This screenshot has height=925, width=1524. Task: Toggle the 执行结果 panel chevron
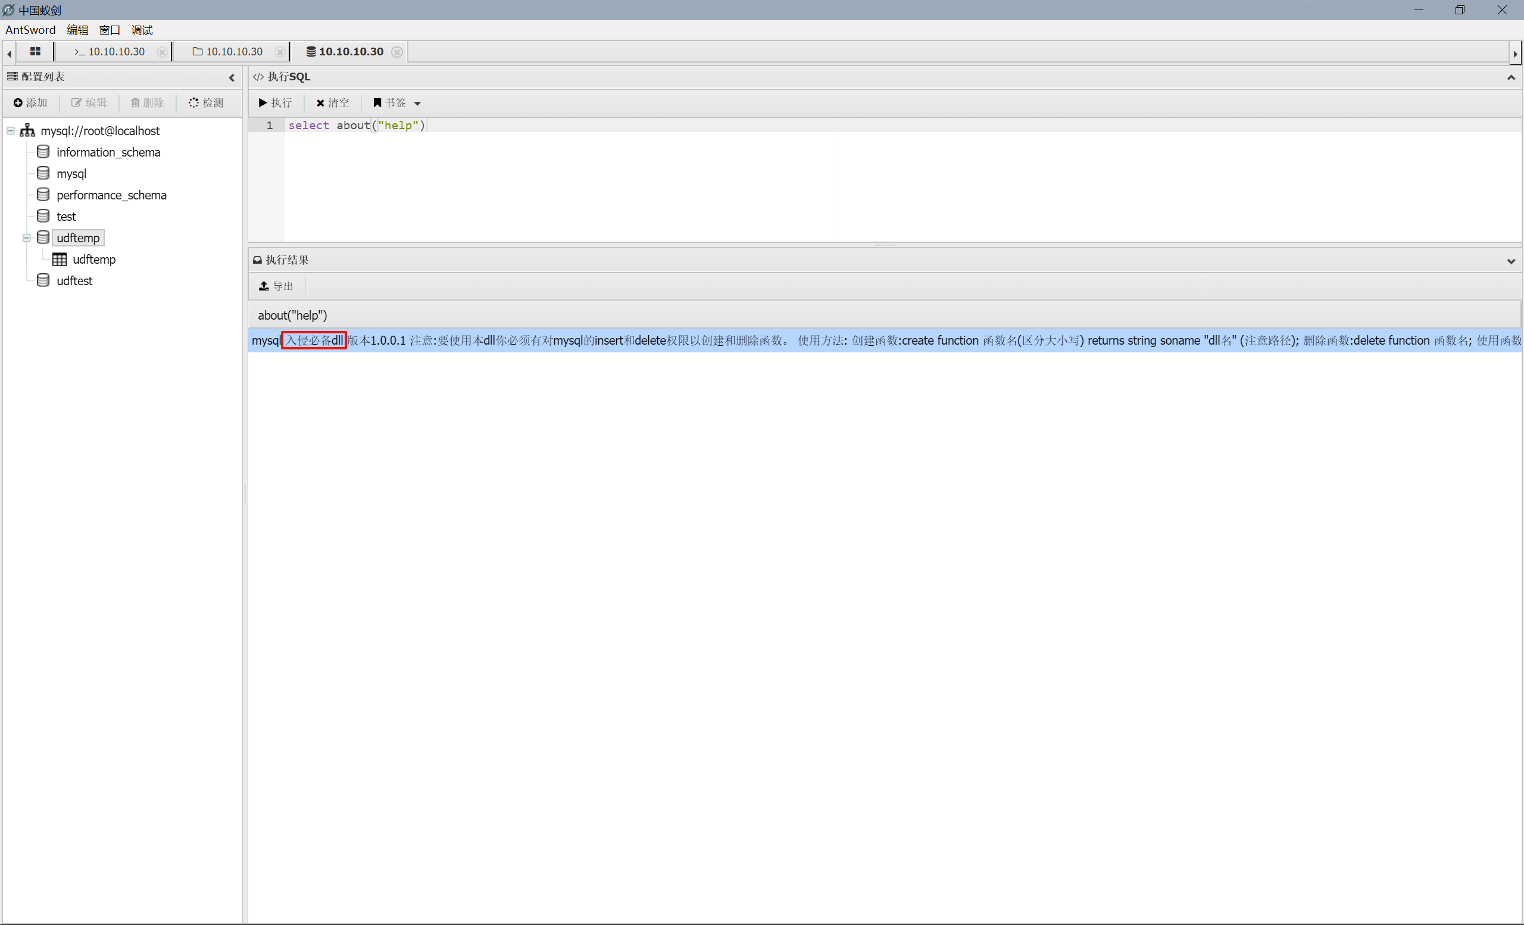(x=1510, y=260)
